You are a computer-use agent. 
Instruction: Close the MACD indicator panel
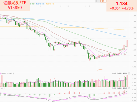click(x=129, y=88)
